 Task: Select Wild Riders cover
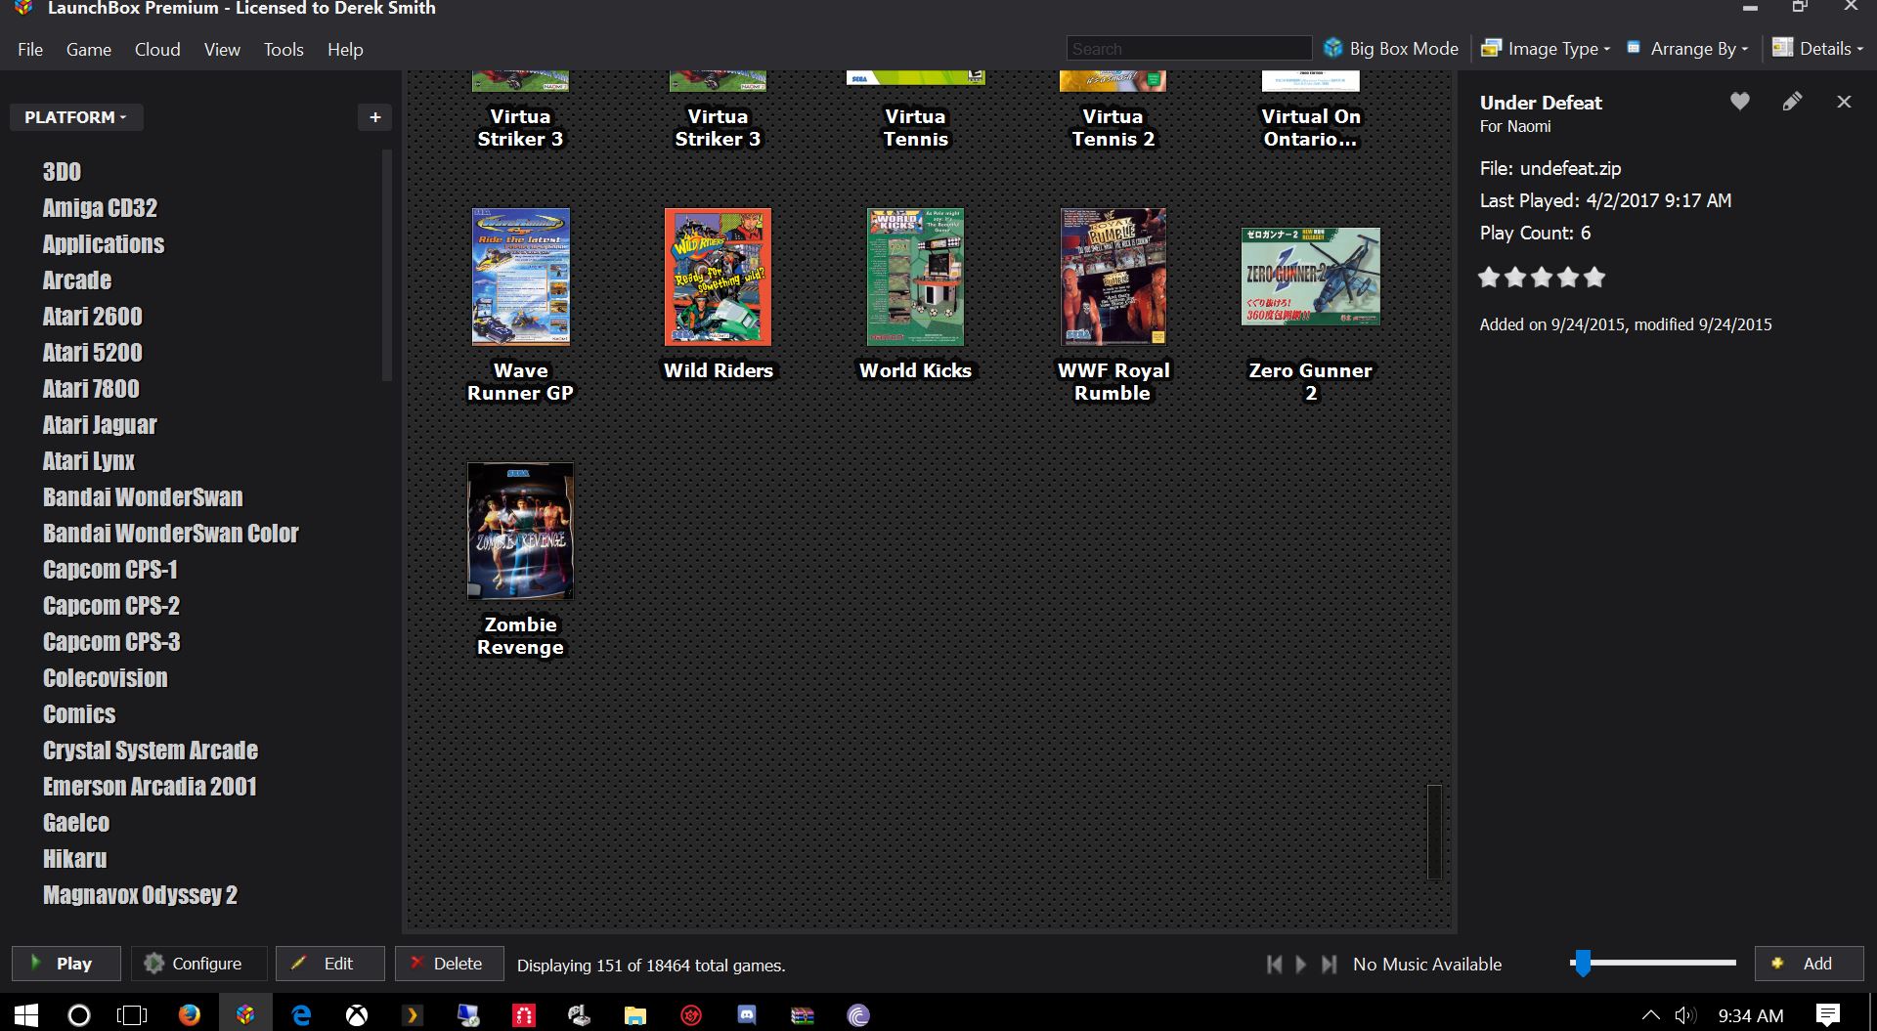pos(718,277)
